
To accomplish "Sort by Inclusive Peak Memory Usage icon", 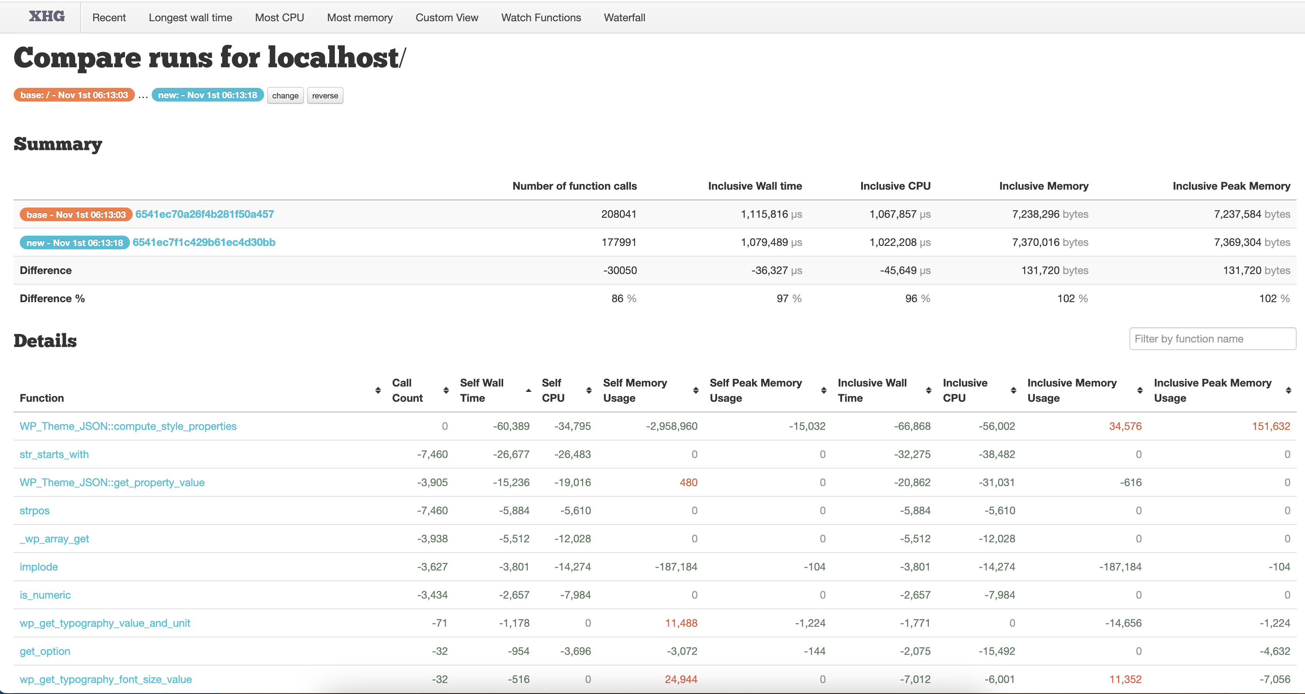I will tap(1288, 390).
